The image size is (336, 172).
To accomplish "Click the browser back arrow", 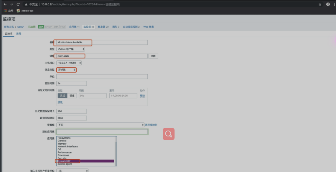I will (5, 4).
